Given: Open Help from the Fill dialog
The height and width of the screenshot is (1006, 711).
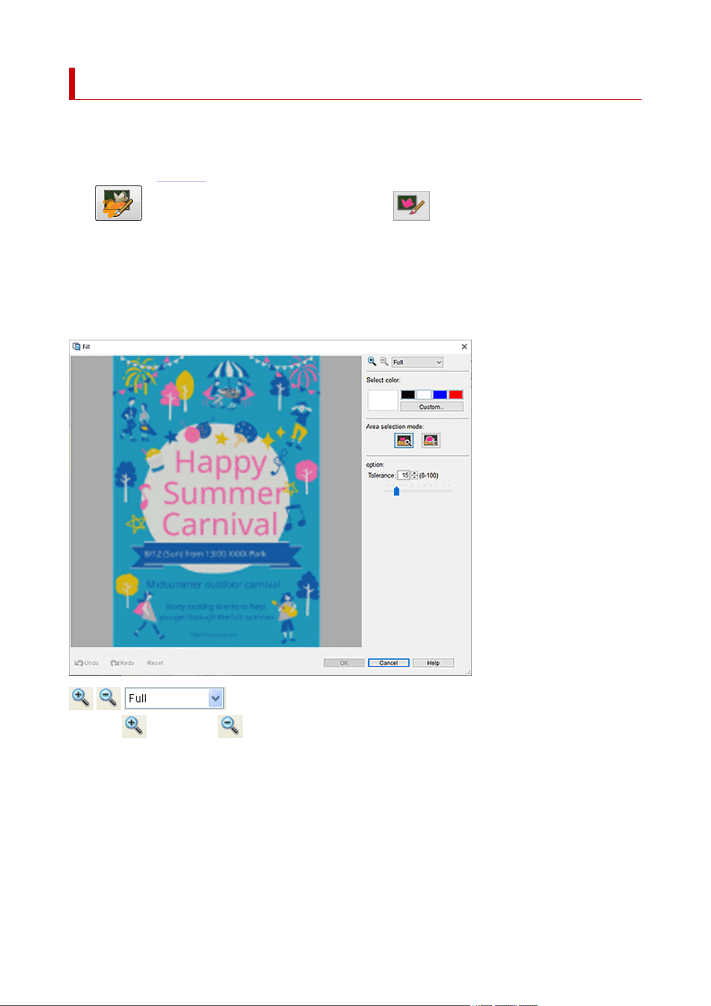Looking at the screenshot, I should coord(433,663).
